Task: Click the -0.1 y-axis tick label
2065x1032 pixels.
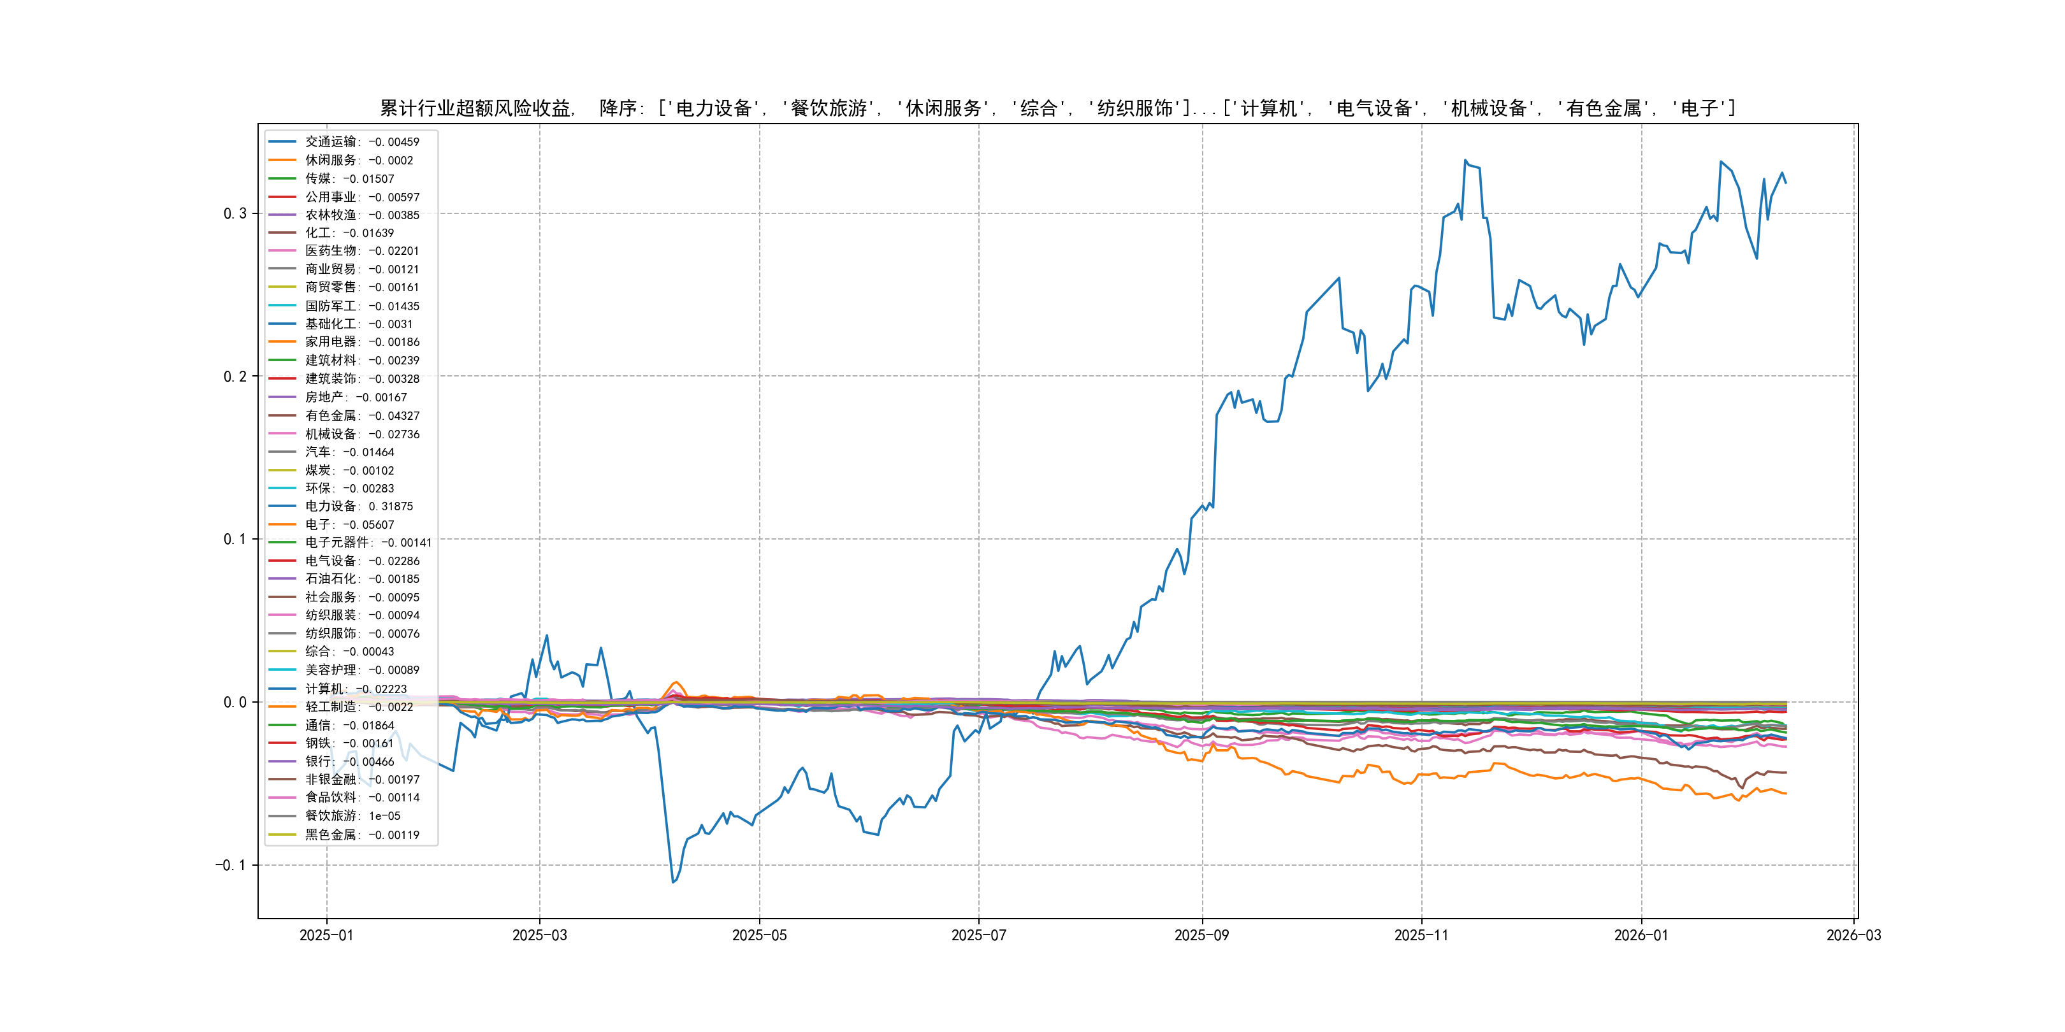Action: pos(230,865)
